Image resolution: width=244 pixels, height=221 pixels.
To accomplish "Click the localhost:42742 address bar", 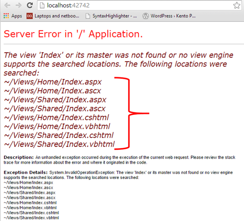I will (140, 6).
